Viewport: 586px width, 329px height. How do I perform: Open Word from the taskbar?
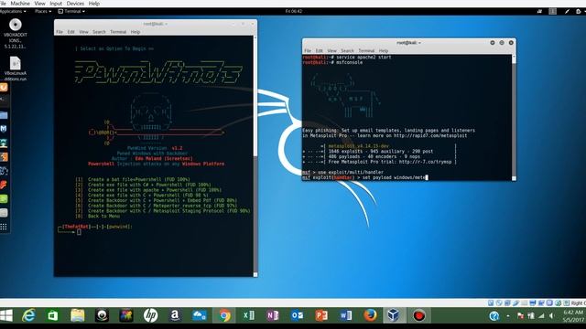pyautogui.click(x=346, y=315)
